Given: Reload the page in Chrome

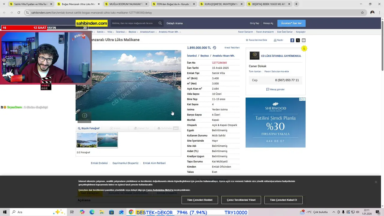Looking at the screenshot, I should click(19, 13).
